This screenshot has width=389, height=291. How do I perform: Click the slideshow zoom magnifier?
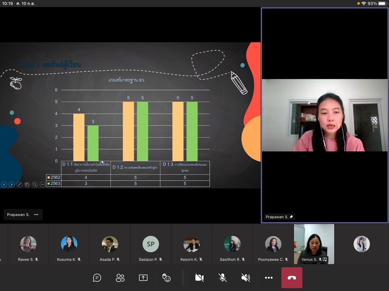(35, 185)
